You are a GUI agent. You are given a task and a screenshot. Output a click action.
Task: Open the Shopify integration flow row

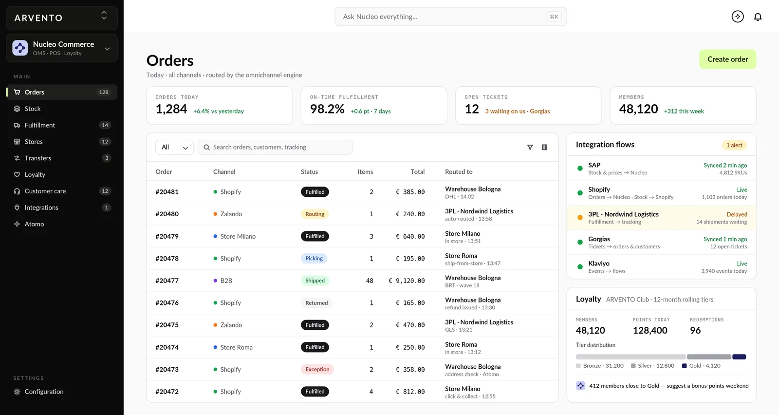coord(661,193)
